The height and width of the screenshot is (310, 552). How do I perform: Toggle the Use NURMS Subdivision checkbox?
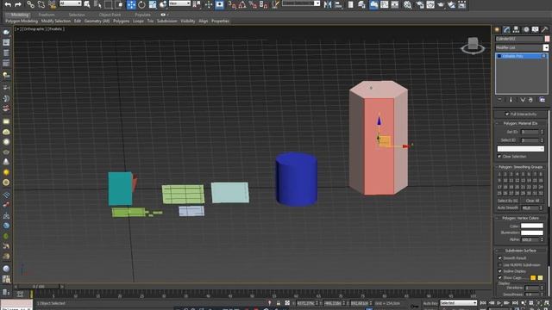click(x=500, y=264)
